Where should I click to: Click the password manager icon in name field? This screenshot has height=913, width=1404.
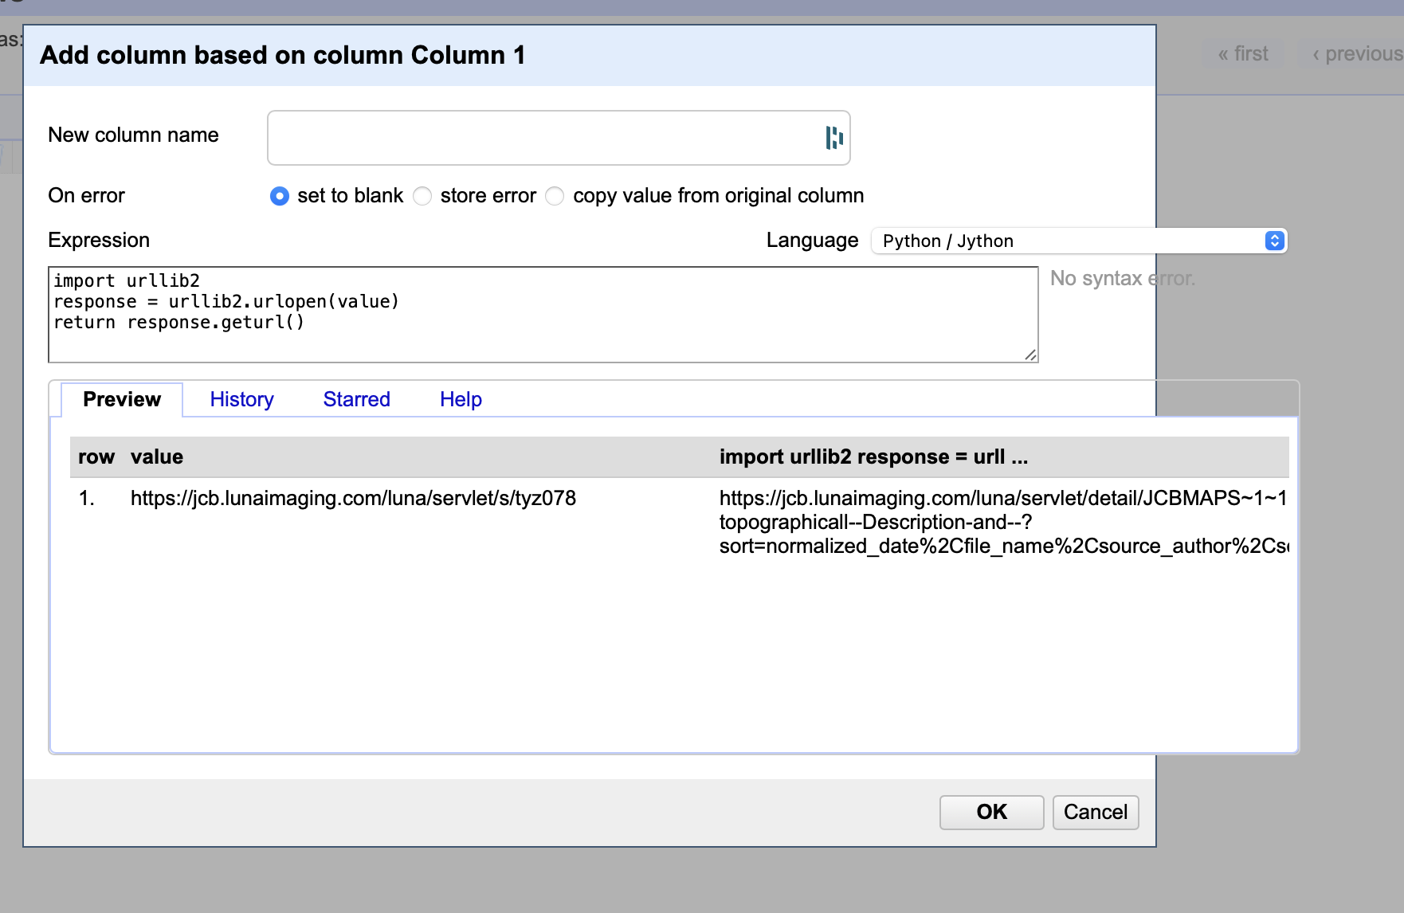[833, 138]
